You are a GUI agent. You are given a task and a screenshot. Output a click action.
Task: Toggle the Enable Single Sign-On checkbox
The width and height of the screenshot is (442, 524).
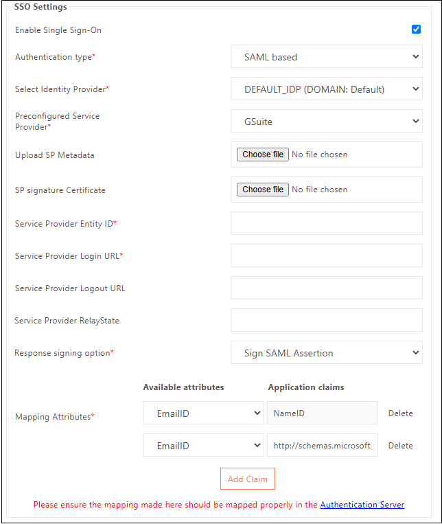416,30
